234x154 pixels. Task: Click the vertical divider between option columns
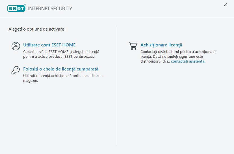pyautogui.click(x=117, y=85)
